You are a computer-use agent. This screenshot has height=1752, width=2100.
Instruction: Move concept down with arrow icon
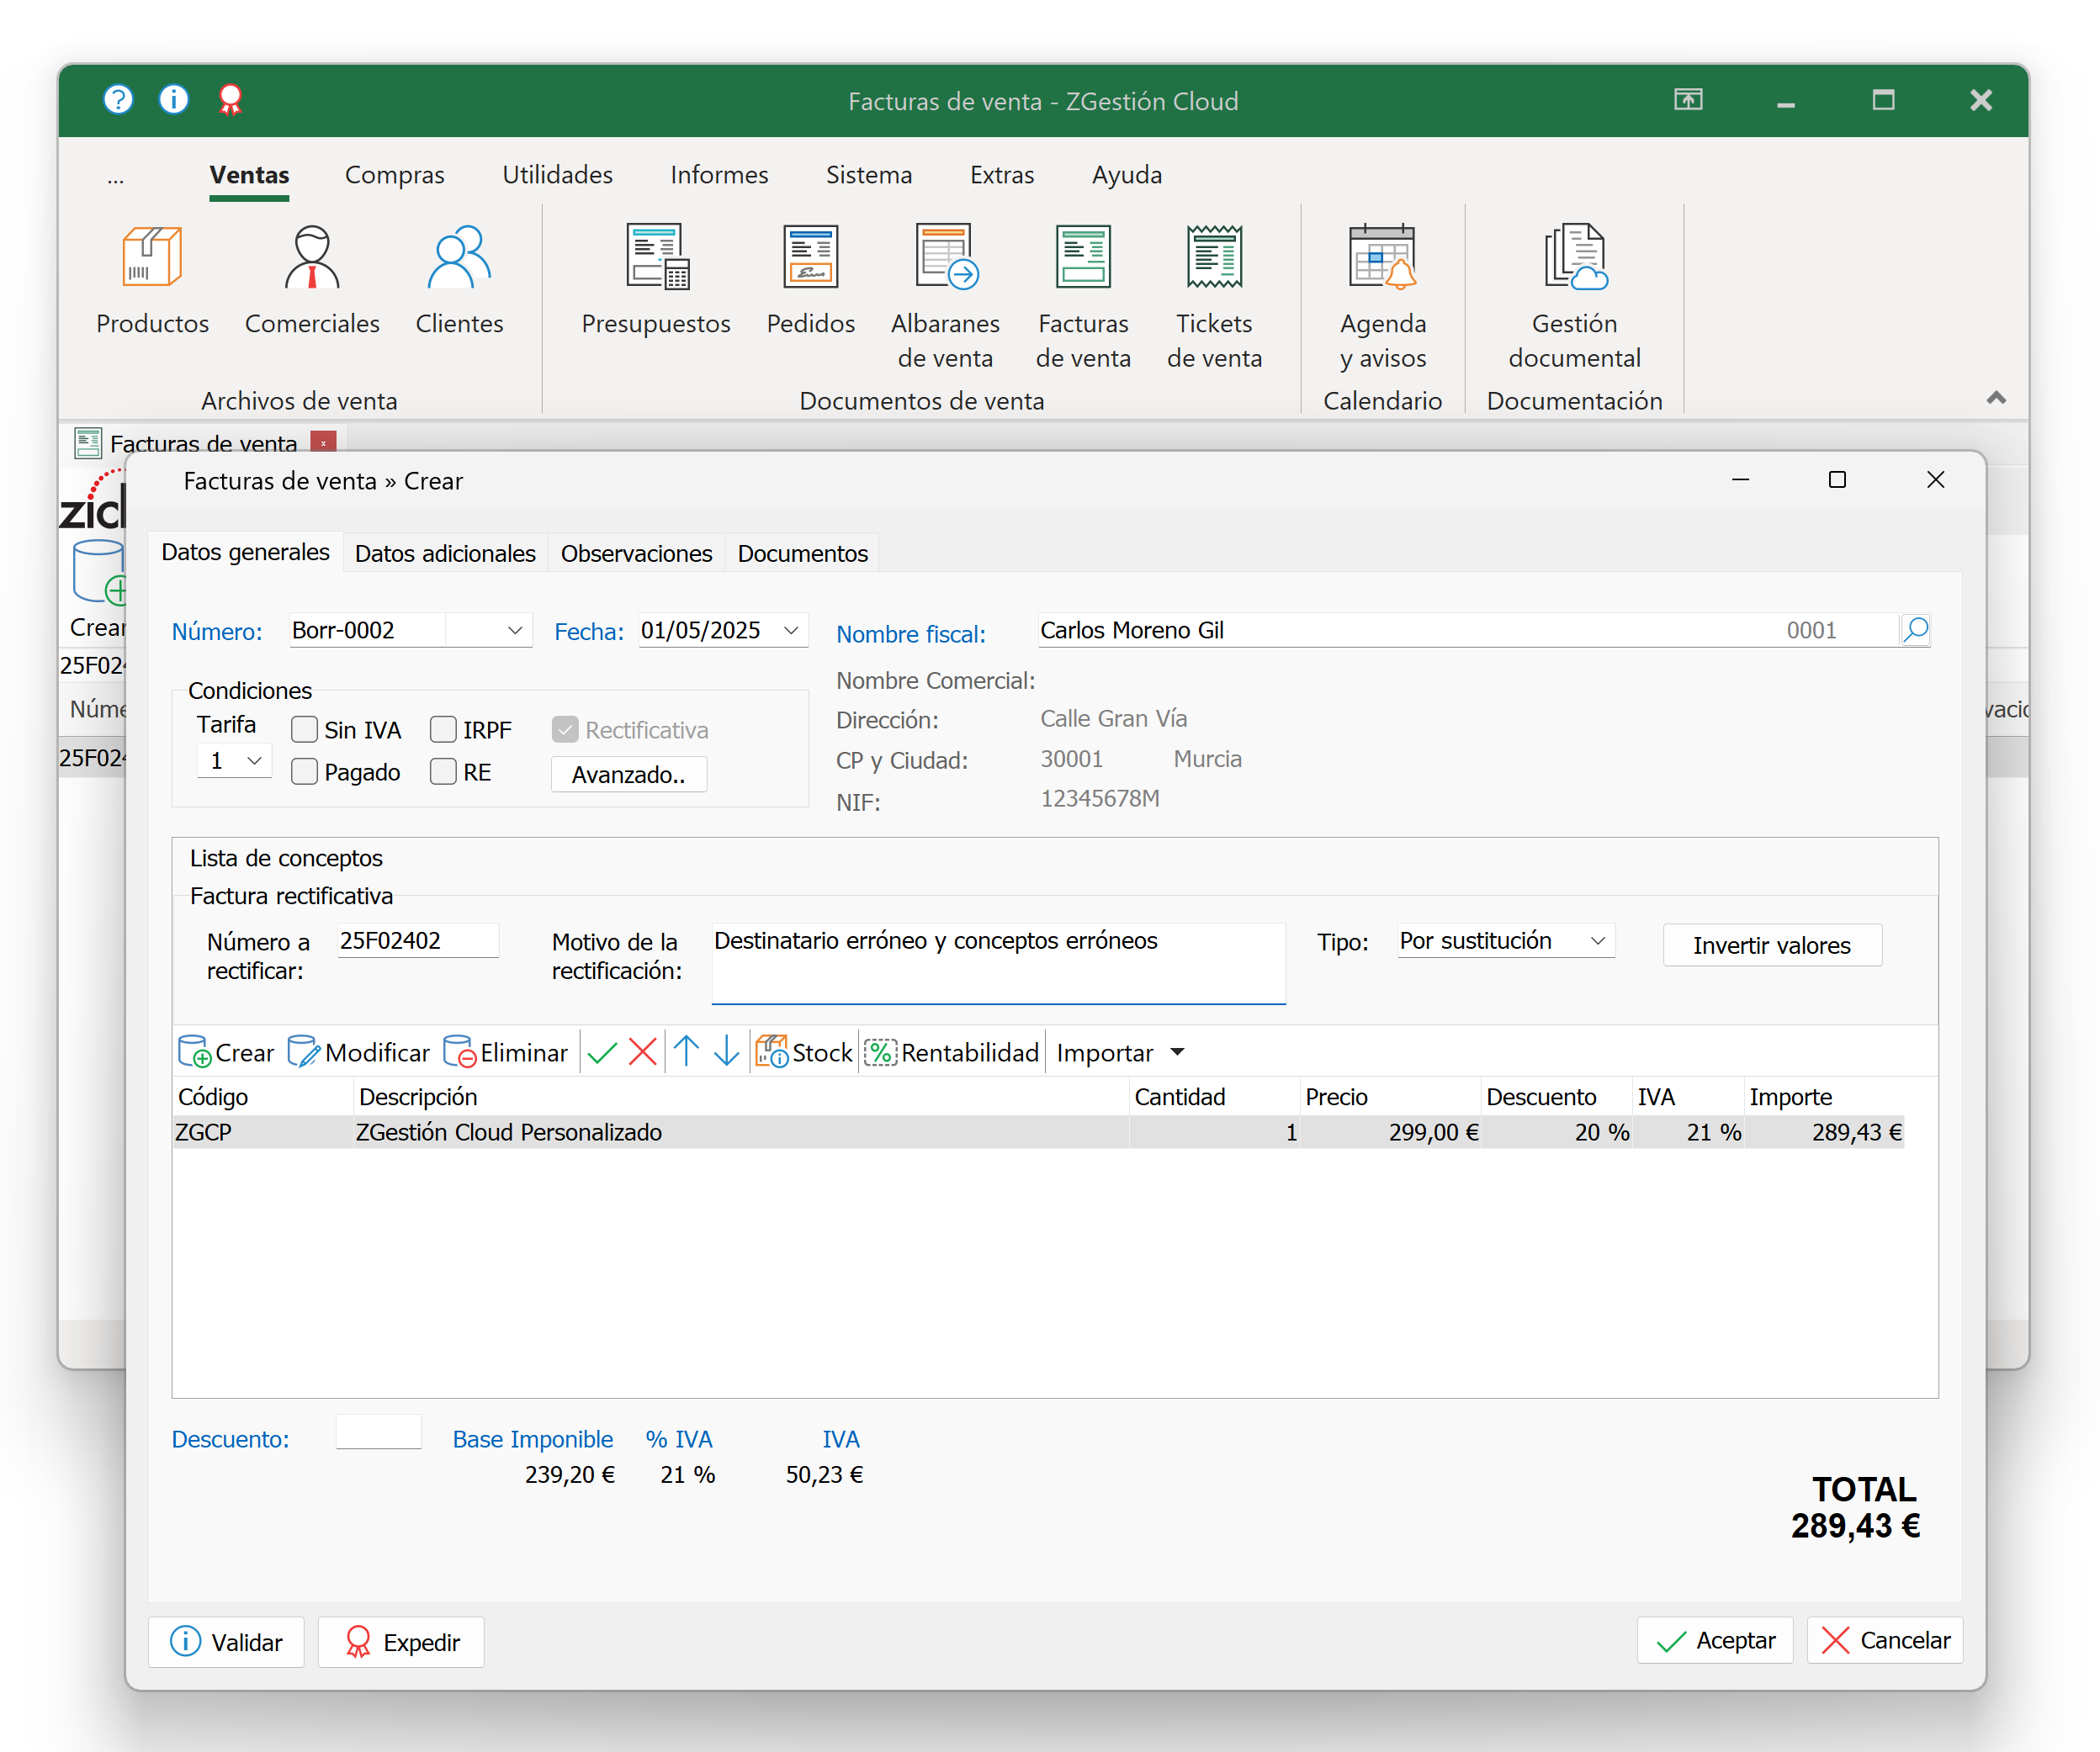727,1052
